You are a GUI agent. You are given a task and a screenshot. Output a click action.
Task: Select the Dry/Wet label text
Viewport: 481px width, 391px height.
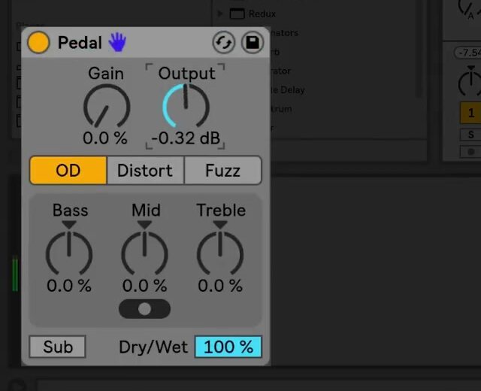[153, 347]
